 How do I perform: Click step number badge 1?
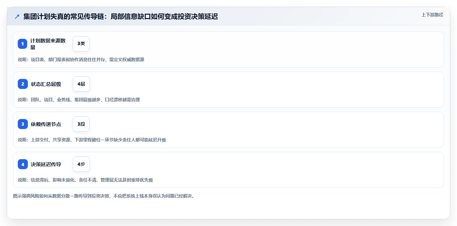click(23, 44)
